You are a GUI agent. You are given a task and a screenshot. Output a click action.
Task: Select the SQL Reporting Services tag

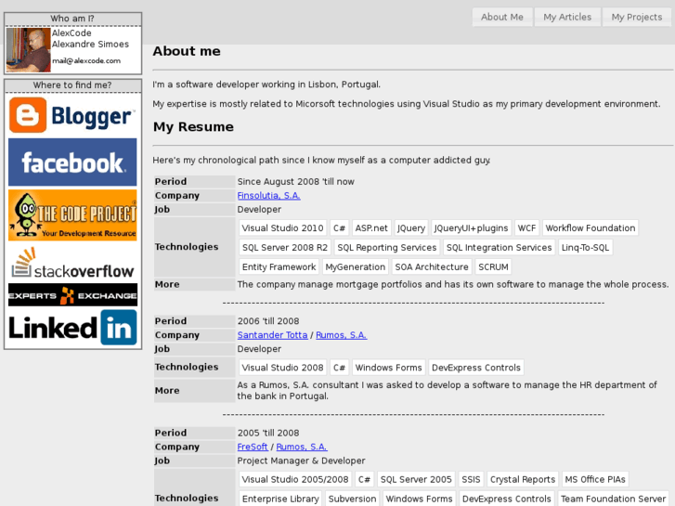tap(386, 248)
